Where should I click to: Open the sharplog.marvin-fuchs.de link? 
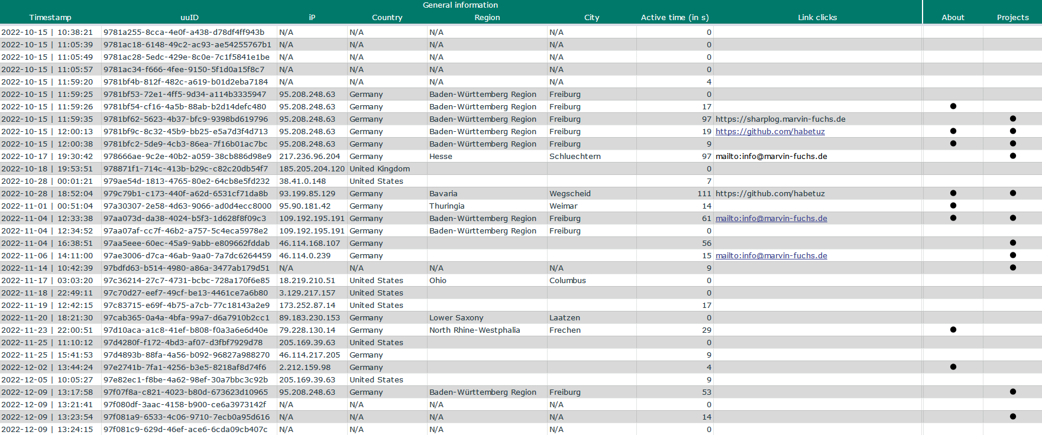coord(780,119)
